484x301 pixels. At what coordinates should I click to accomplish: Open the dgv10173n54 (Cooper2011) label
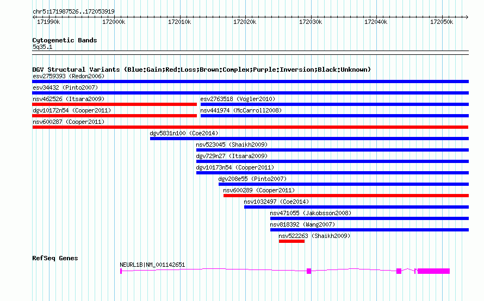click(235, 167)
